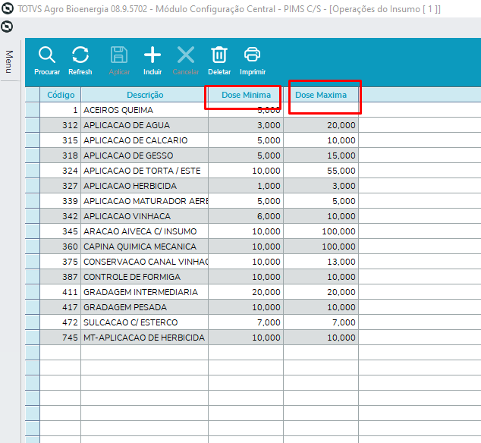
Task: Select APLICACAO HERBICIDA description cell
Action: pos(144,186)
